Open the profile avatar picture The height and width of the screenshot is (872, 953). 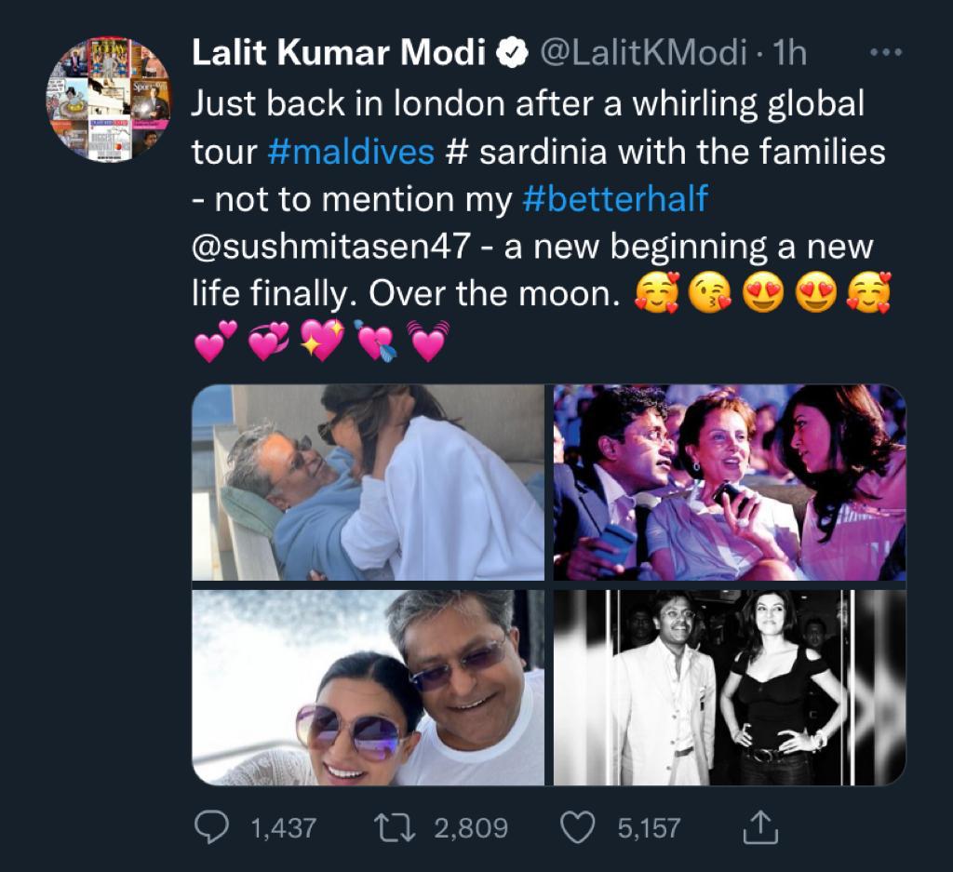[109, 100]
